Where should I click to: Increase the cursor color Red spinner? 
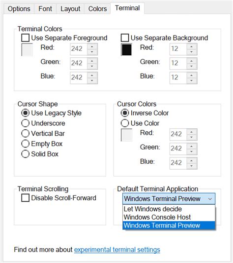(192, 132)
